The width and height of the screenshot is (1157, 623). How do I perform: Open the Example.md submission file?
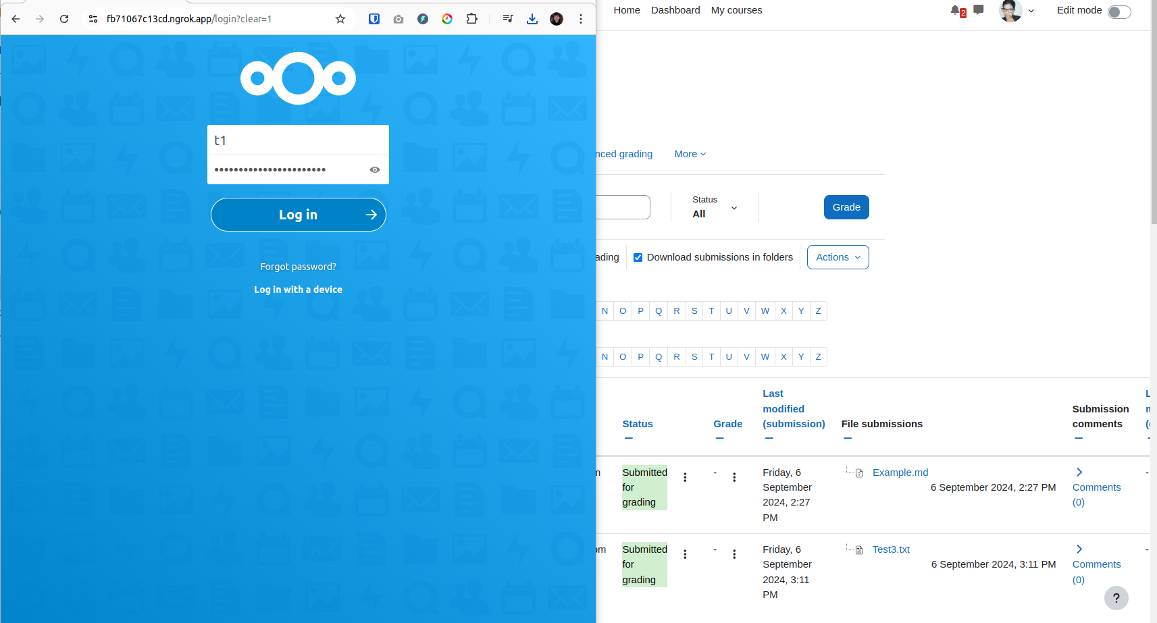pos(900,472)
